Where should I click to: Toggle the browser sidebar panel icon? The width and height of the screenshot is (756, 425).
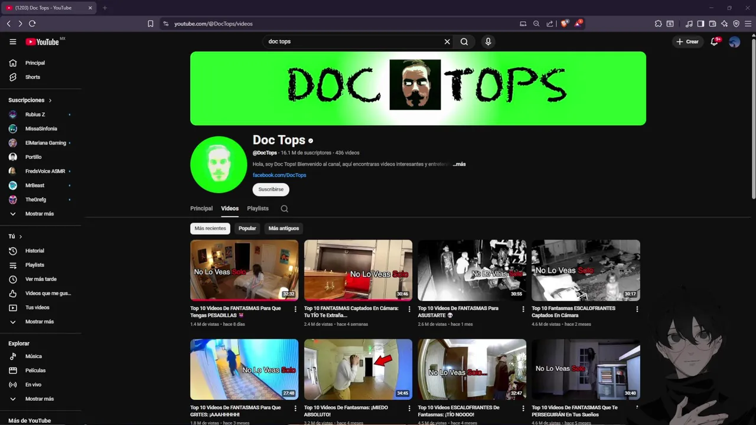click(x=700, y=24)
